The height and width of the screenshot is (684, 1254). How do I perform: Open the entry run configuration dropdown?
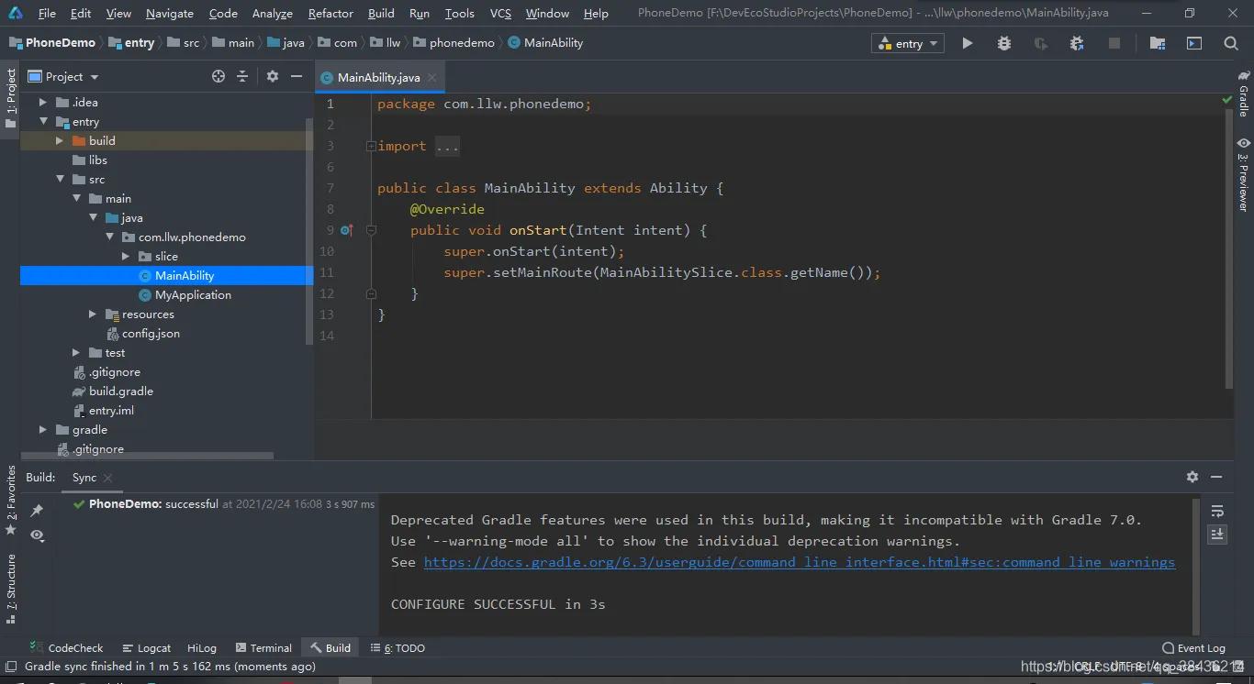[x=908, y=43]
